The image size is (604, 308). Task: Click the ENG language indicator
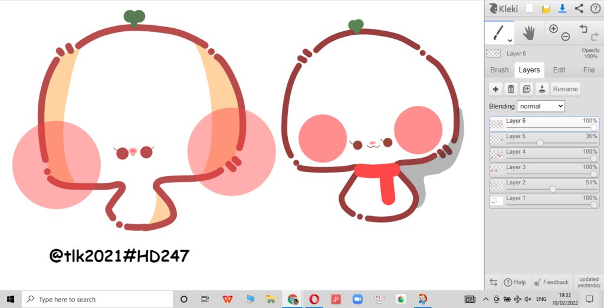[x=541, y=299]
